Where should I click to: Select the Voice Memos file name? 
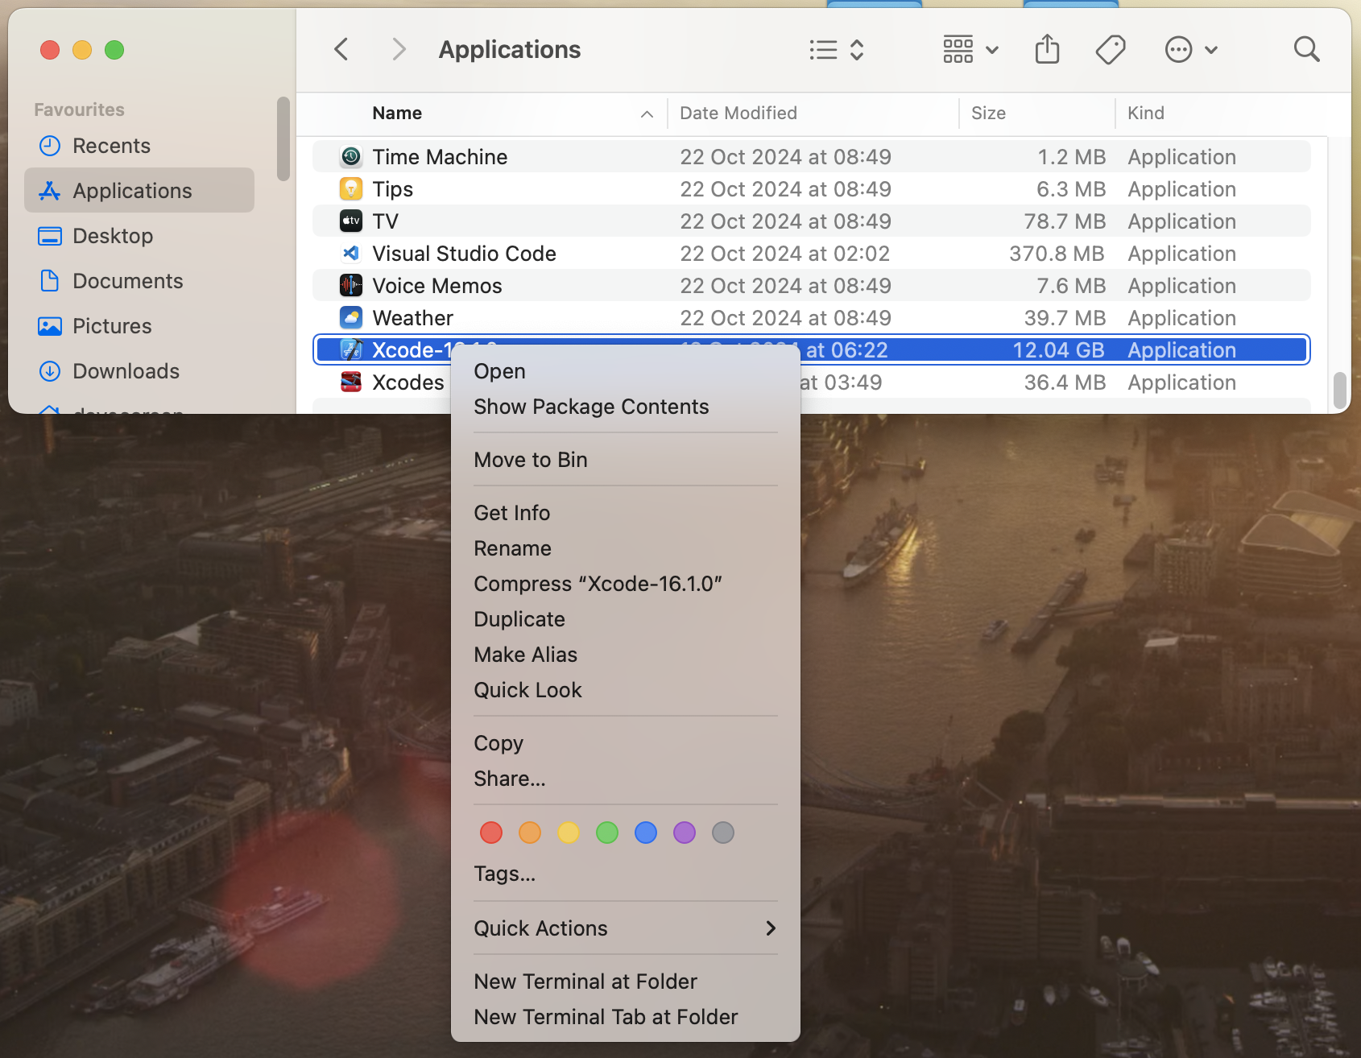point(437,286)
